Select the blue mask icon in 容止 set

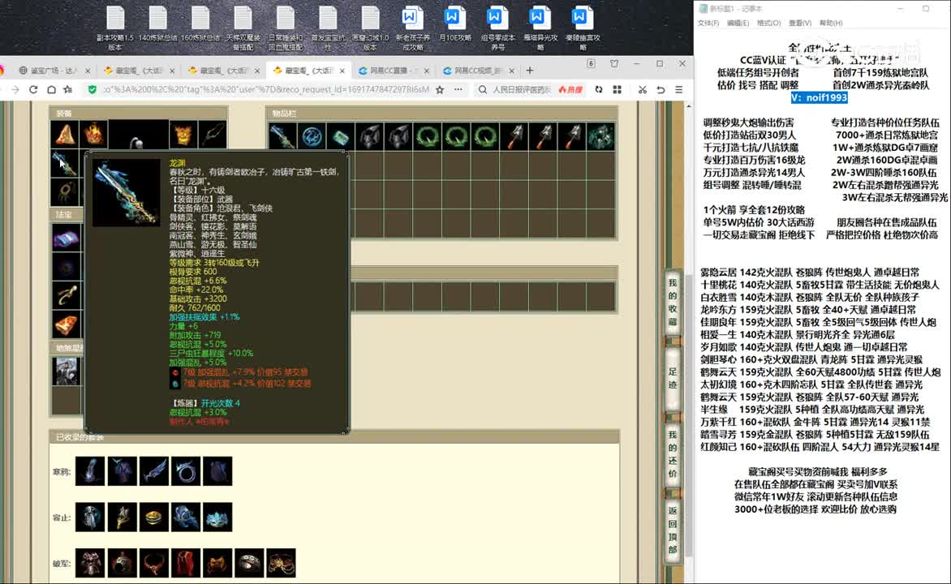(217, 517)
